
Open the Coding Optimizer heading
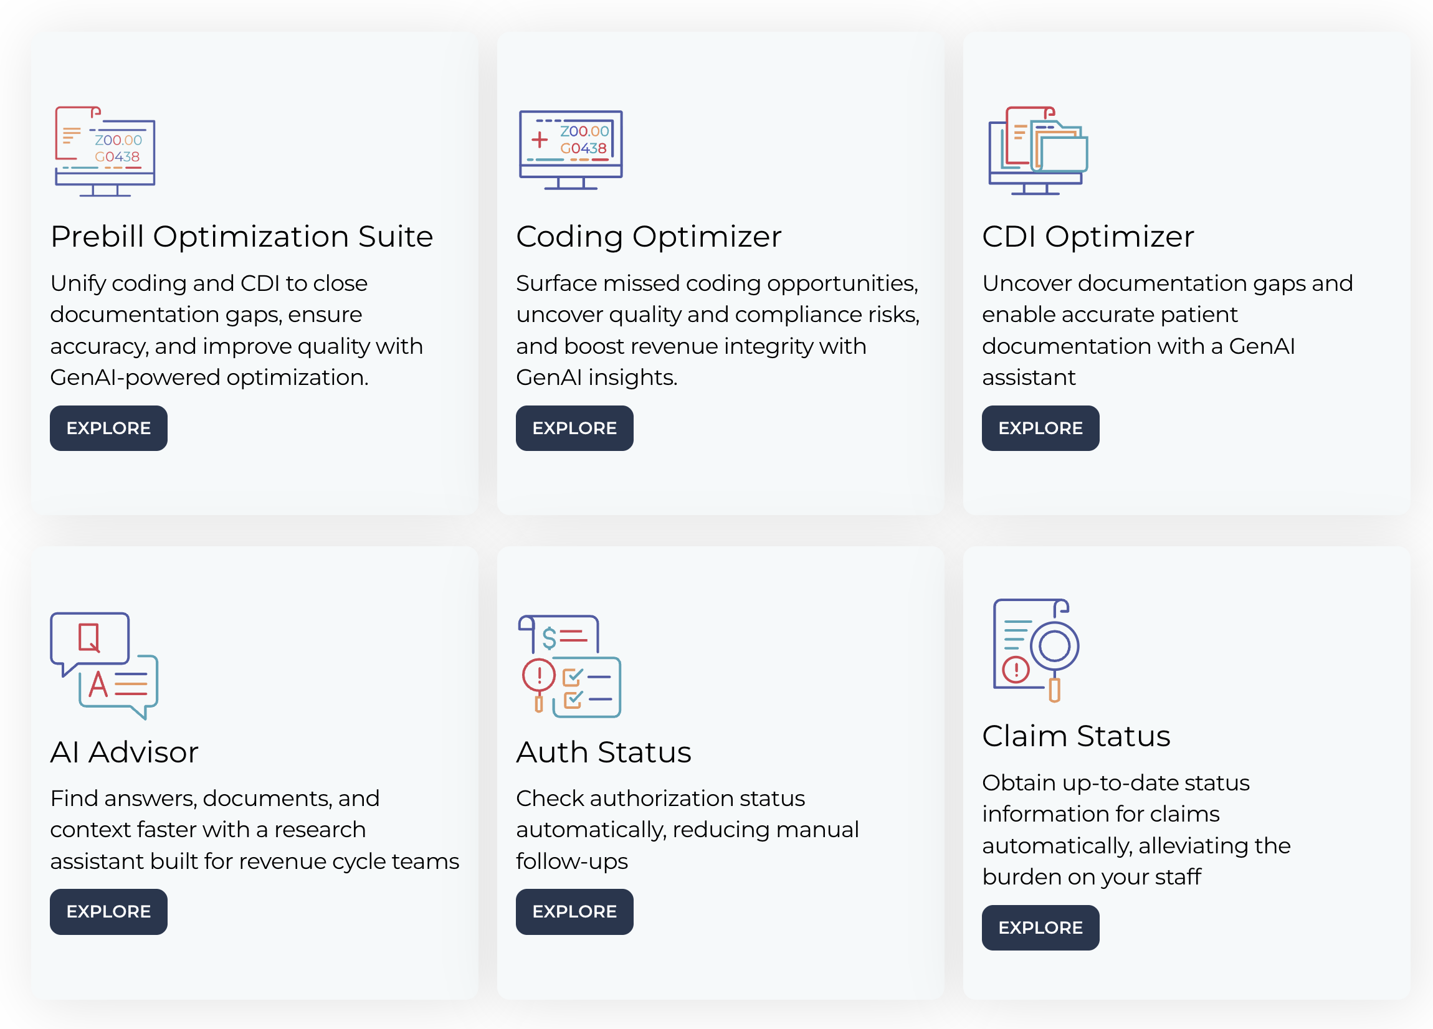(x=648, y=237)
